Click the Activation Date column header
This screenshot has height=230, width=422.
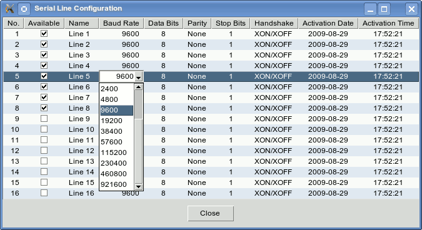(328, 23)
